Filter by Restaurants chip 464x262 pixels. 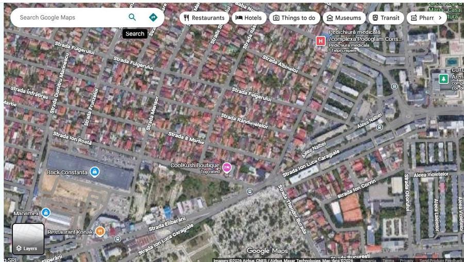point(204,18)
